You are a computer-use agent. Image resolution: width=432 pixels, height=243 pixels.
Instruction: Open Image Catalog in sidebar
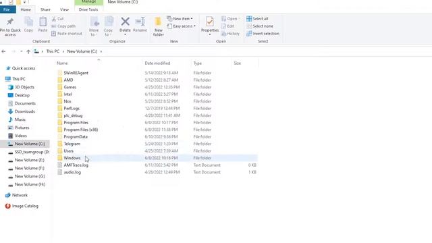[x=22, y=206]
